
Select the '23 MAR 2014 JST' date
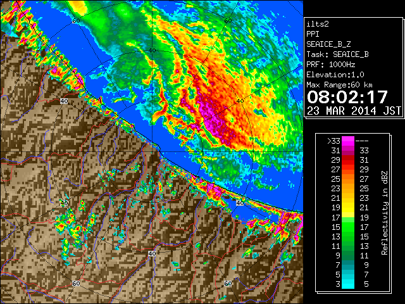pos(354,111)
